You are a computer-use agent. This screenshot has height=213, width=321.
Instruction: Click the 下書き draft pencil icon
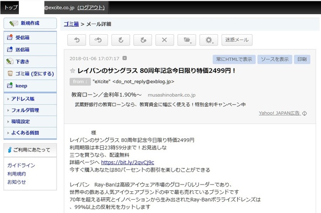tap(10, 61)
